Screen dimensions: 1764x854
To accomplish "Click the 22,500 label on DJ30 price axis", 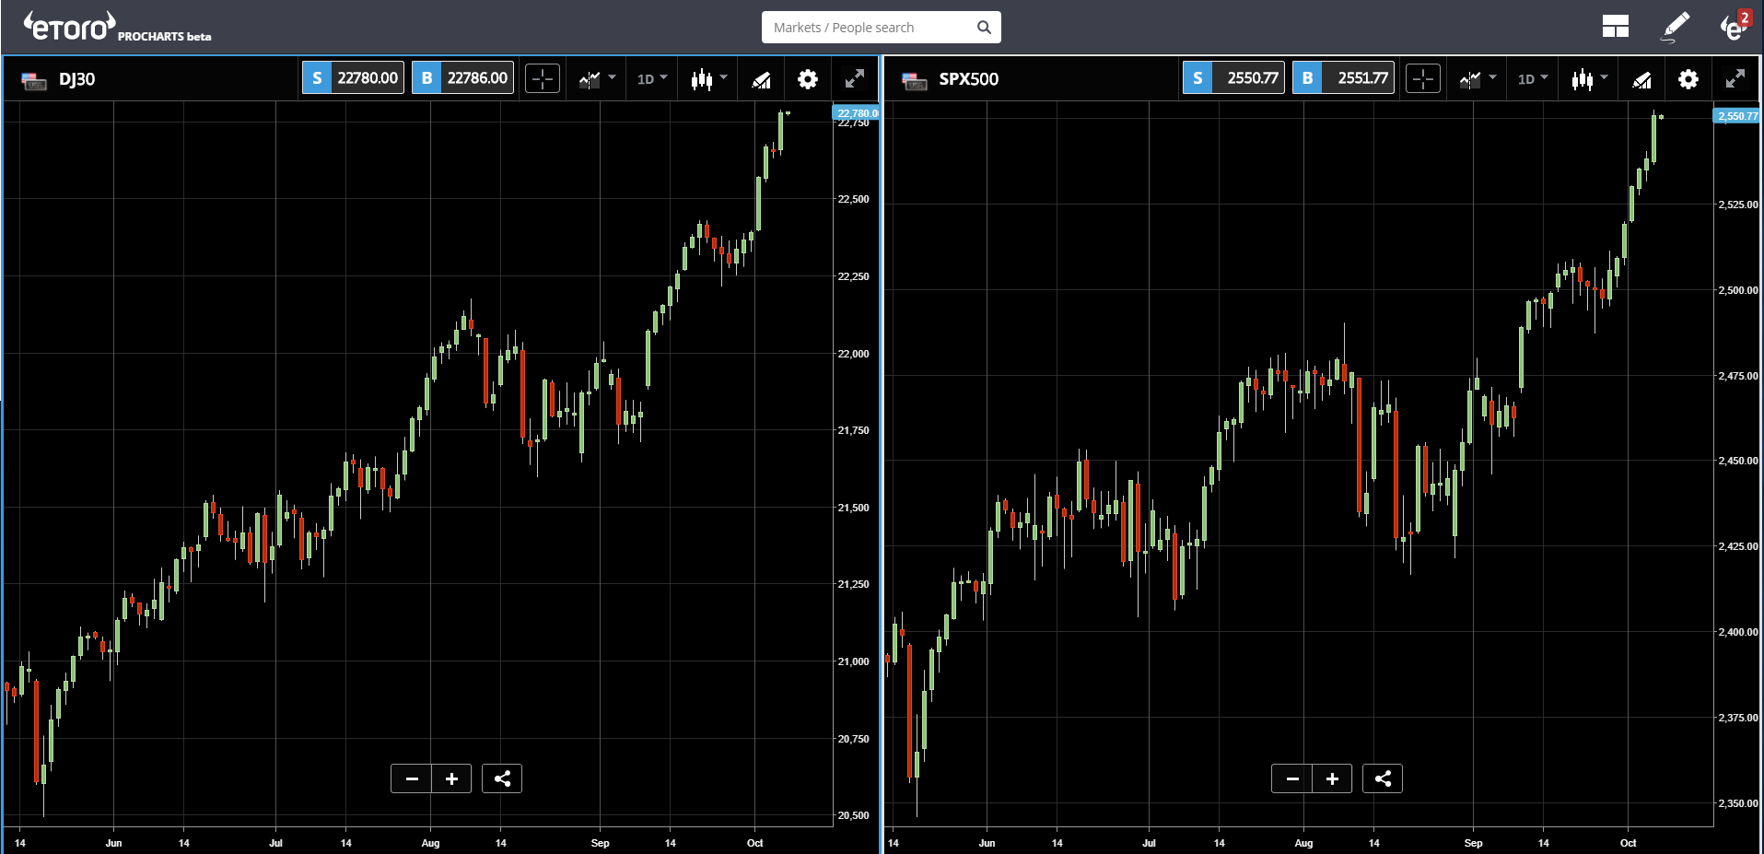I will click(x=853, y=199).
